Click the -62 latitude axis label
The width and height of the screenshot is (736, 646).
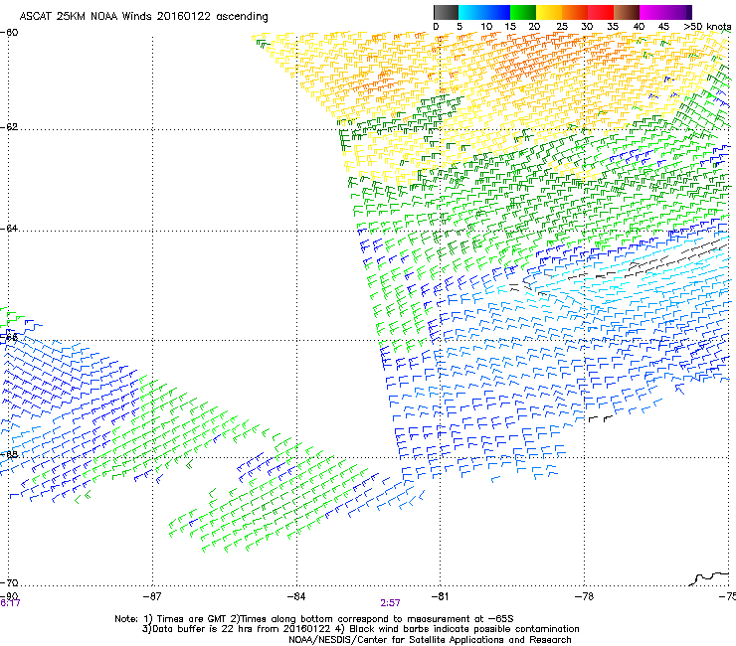point(9,127)
